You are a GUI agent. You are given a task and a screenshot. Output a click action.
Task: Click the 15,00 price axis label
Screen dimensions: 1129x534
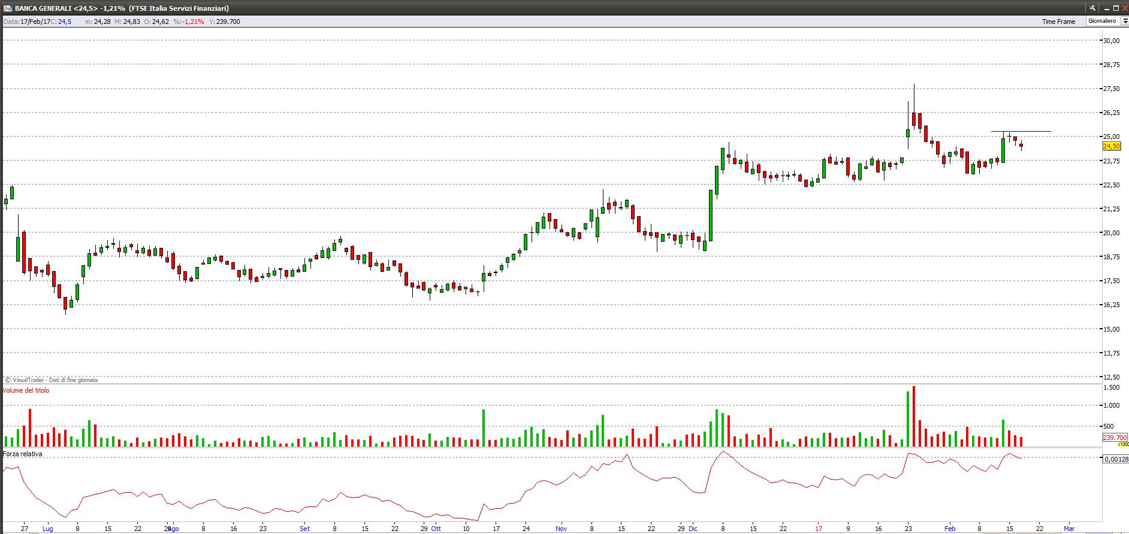click(1112, 329)
